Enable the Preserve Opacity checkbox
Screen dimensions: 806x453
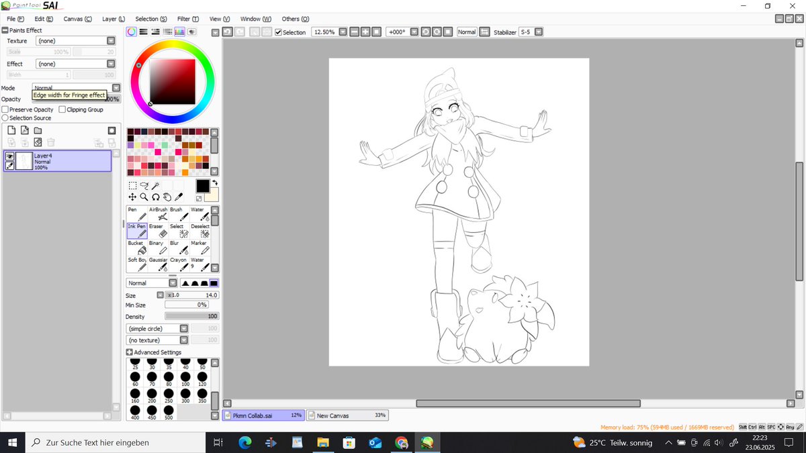point(4,109)
